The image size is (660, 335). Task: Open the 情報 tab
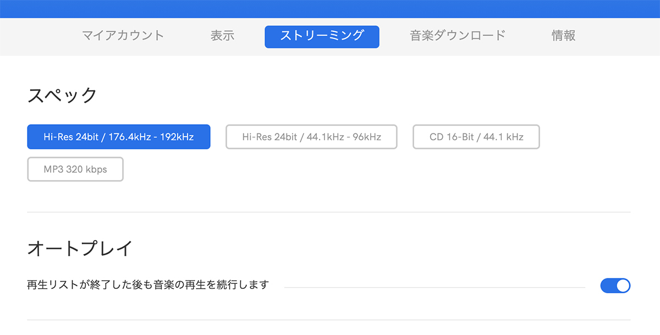tap(563, 36)
